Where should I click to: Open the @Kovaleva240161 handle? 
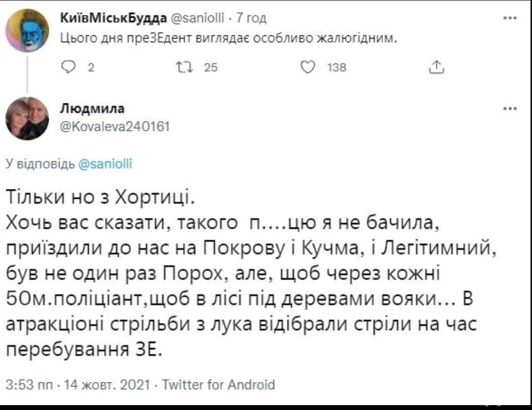[x=115, y=126]
